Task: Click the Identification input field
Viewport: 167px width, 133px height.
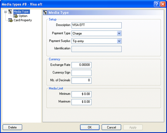Action: [97, 49]
